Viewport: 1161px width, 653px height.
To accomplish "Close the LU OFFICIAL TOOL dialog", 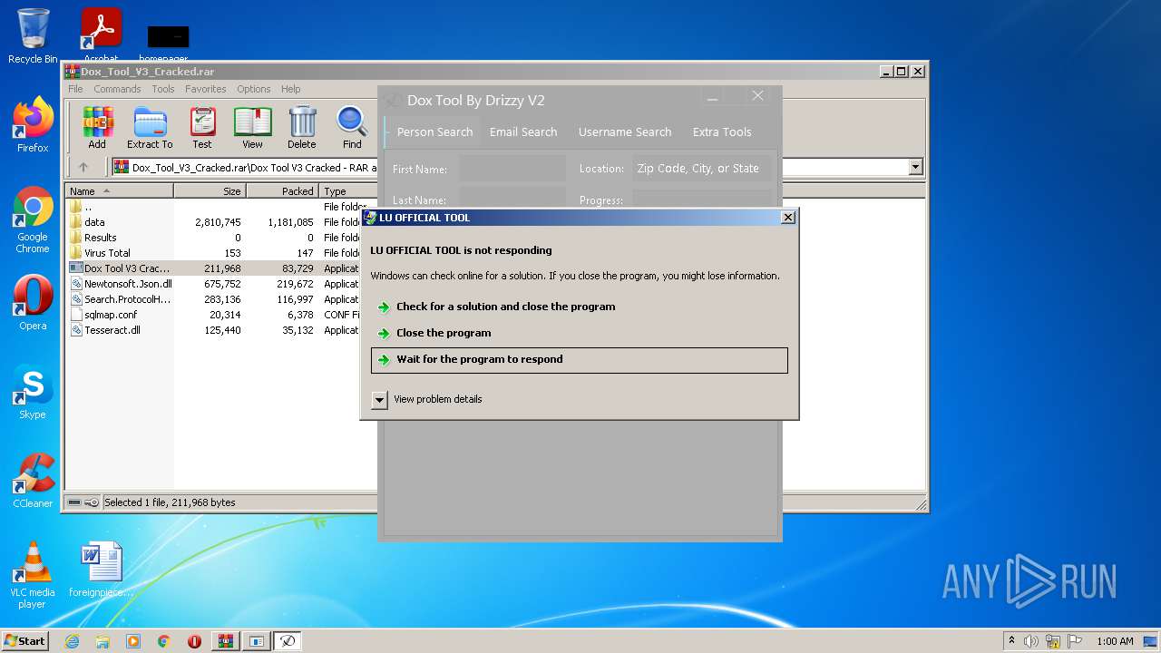I will pyautogui.click(x=788, y=217).
